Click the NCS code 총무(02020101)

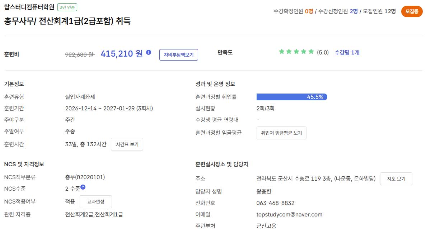click(x=85, y=177)
